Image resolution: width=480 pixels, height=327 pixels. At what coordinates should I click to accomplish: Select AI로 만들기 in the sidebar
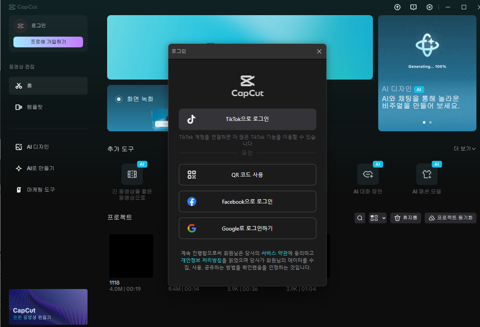click(48, 168)
